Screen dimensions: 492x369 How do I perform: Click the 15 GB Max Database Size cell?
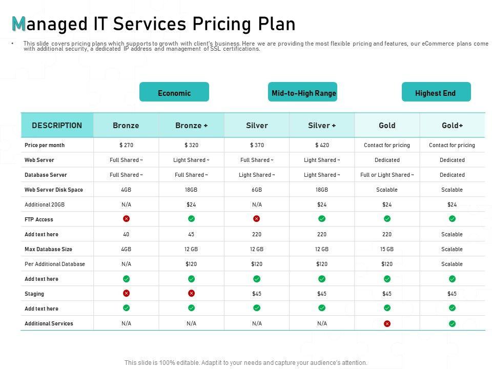pyautogui.click(x=387, y=249)
